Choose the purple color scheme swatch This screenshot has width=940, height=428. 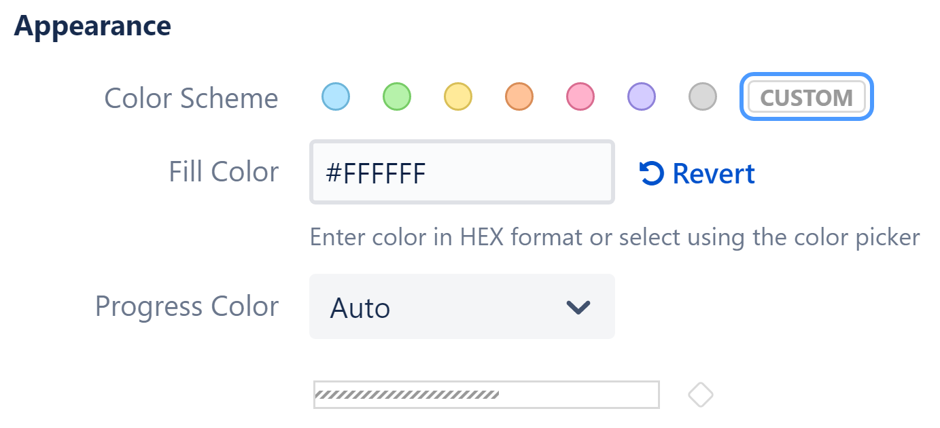(641, 96)
